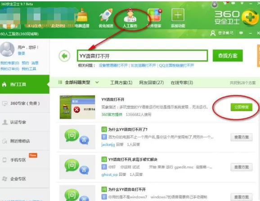Click the monitor icon beside 360专家
260x201 pixels.
5,103
